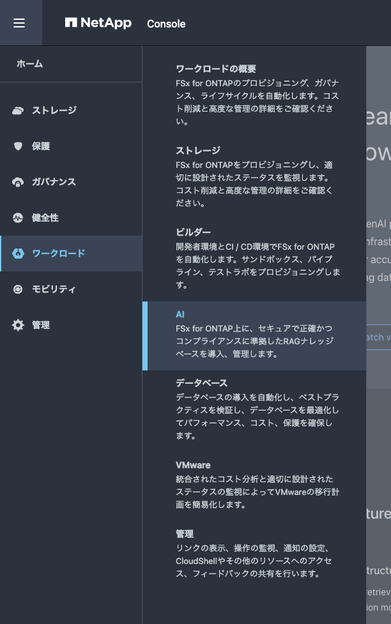
Task: Open the 健全性 menu label
Action: pos(45,218)
